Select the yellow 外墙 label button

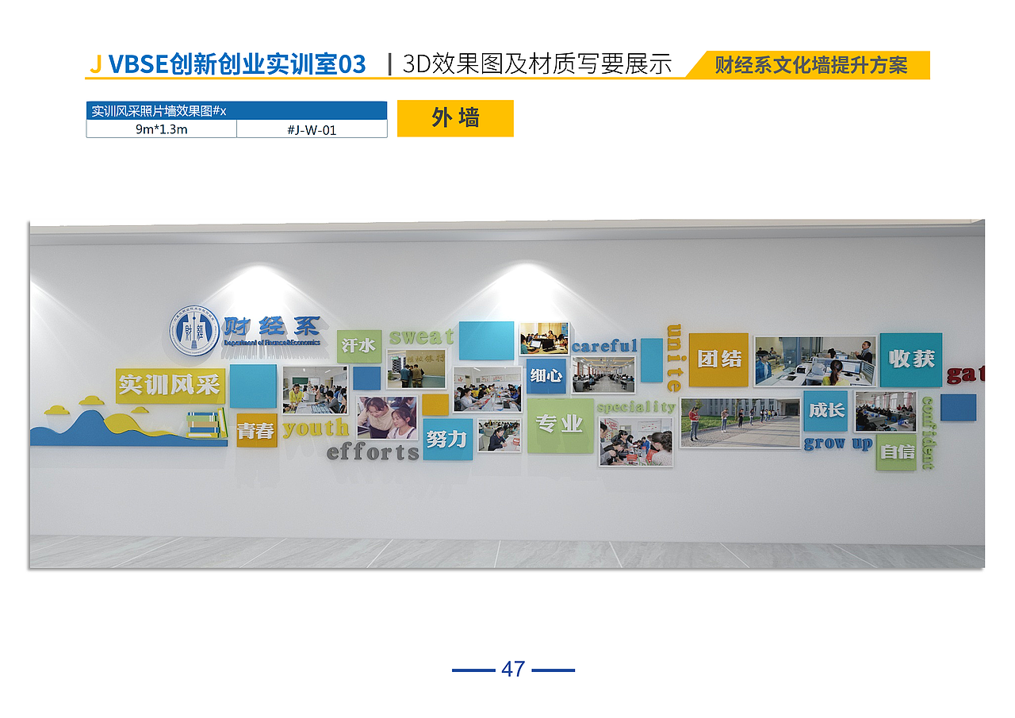(x=455, y=118)
